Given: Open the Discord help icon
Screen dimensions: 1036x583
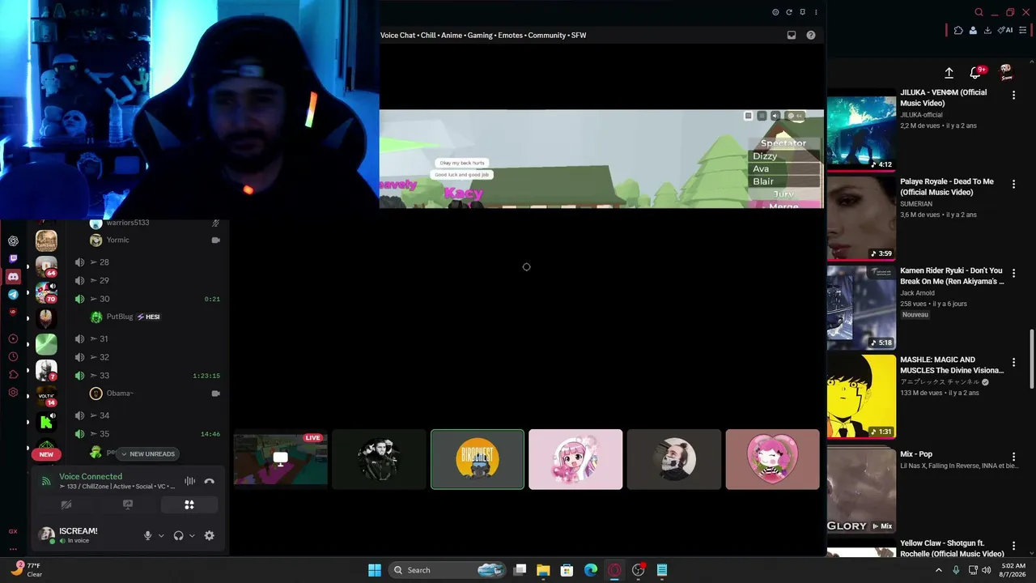Looking at the screenshot, I should click(x=811, y=35).
